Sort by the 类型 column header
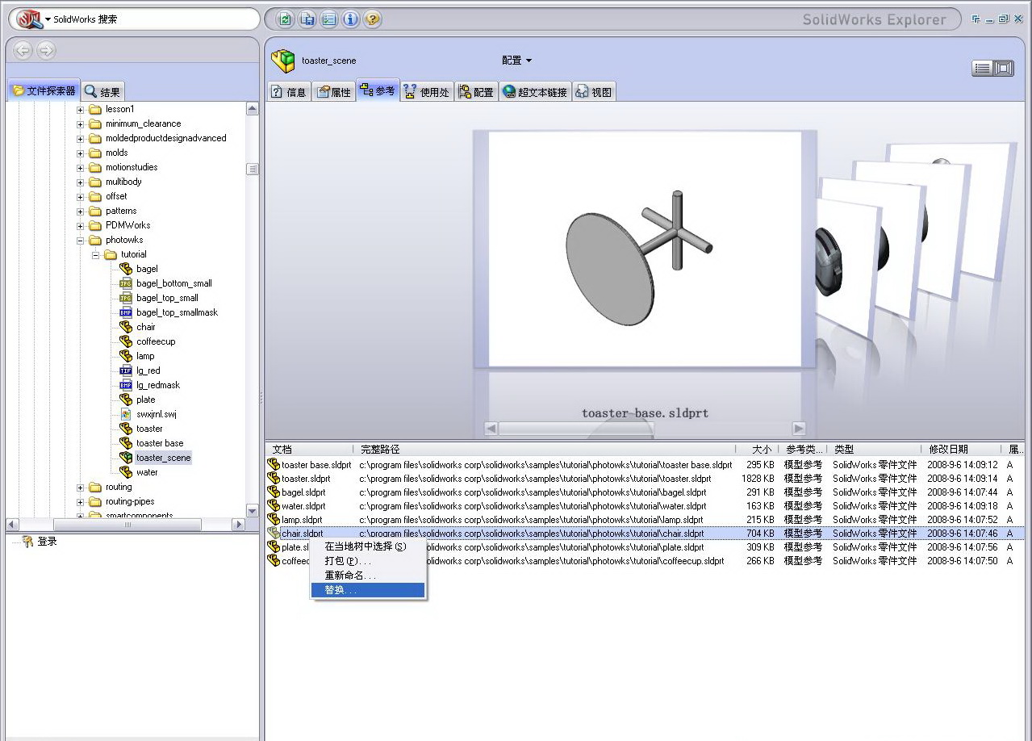 873,450
